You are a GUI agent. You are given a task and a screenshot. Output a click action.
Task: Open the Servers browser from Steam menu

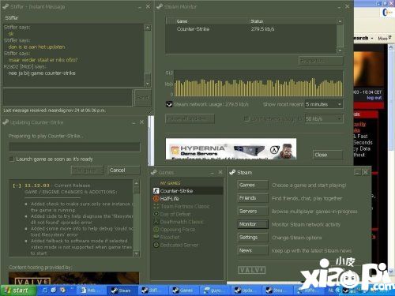click(253, 211)
